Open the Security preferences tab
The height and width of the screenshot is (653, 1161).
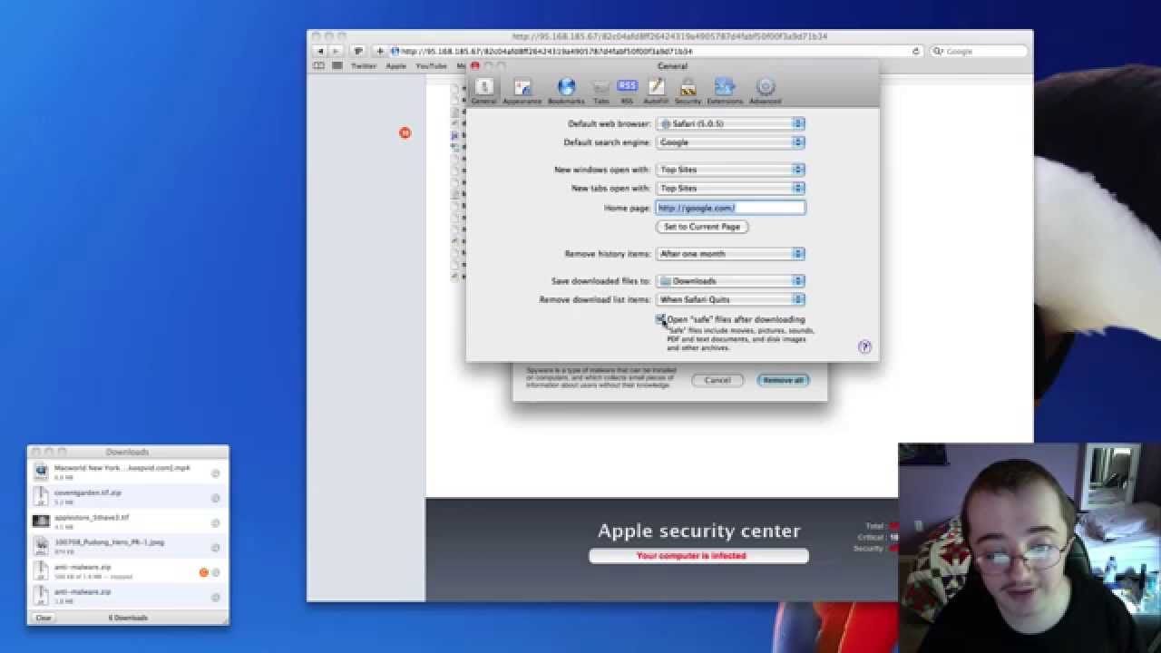[x=688, y=90]
